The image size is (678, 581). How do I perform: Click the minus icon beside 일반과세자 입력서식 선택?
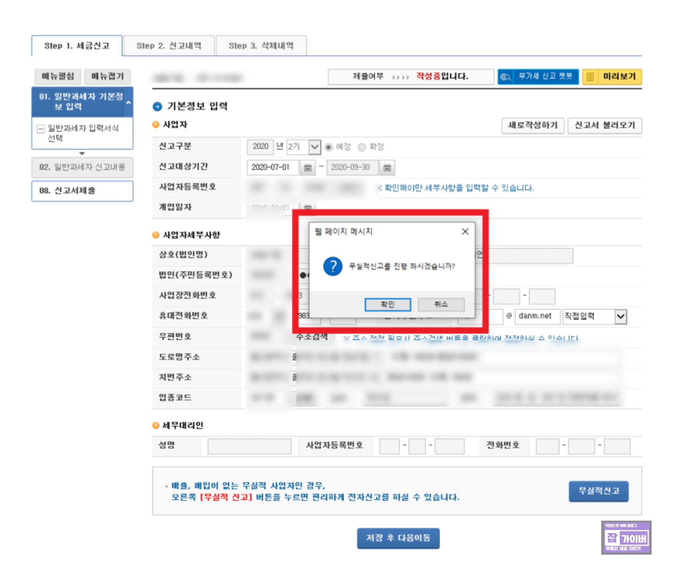[x=41, y=129]
